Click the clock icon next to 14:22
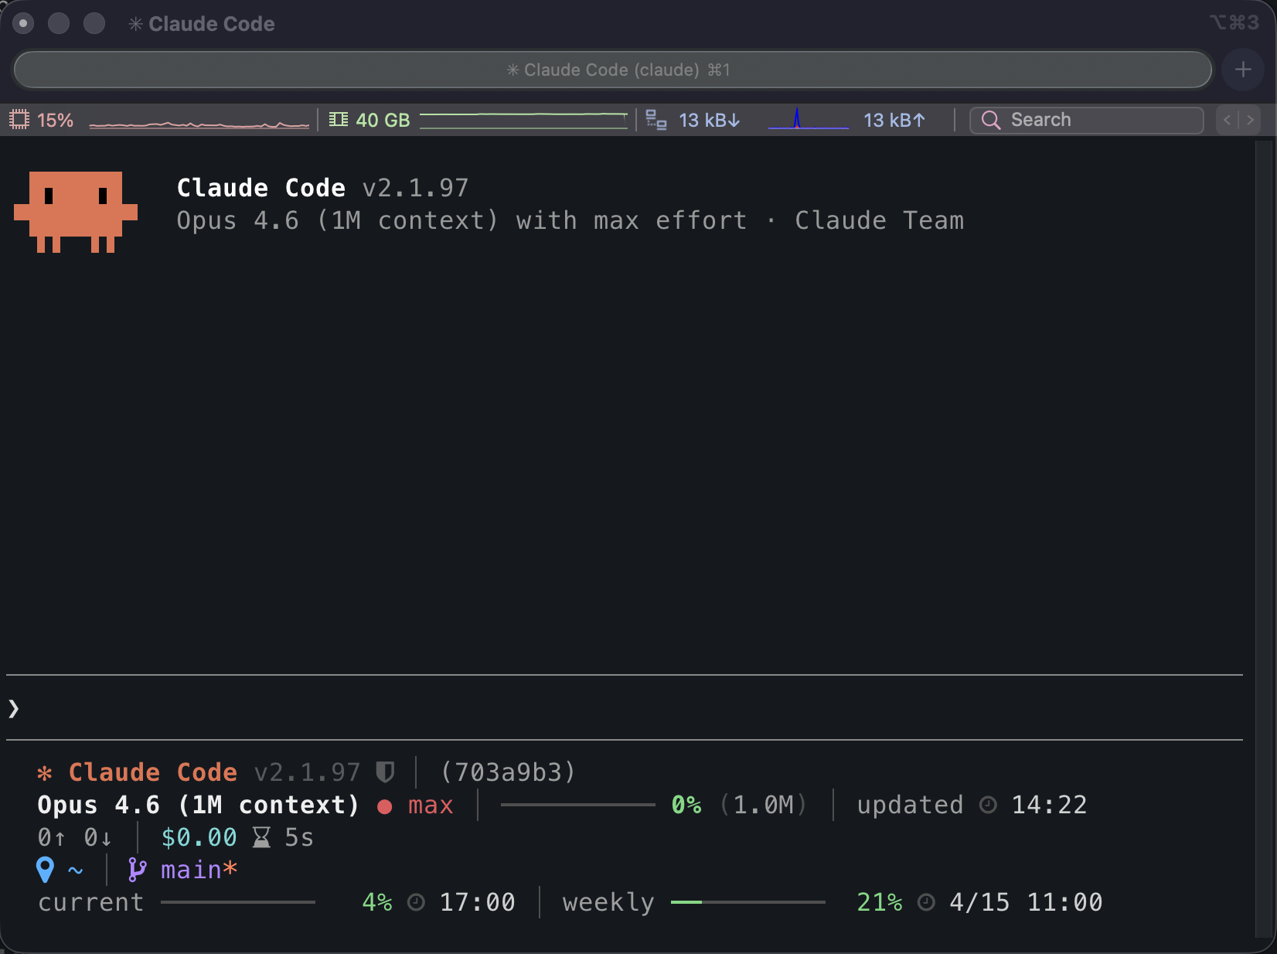 [988, 806]
